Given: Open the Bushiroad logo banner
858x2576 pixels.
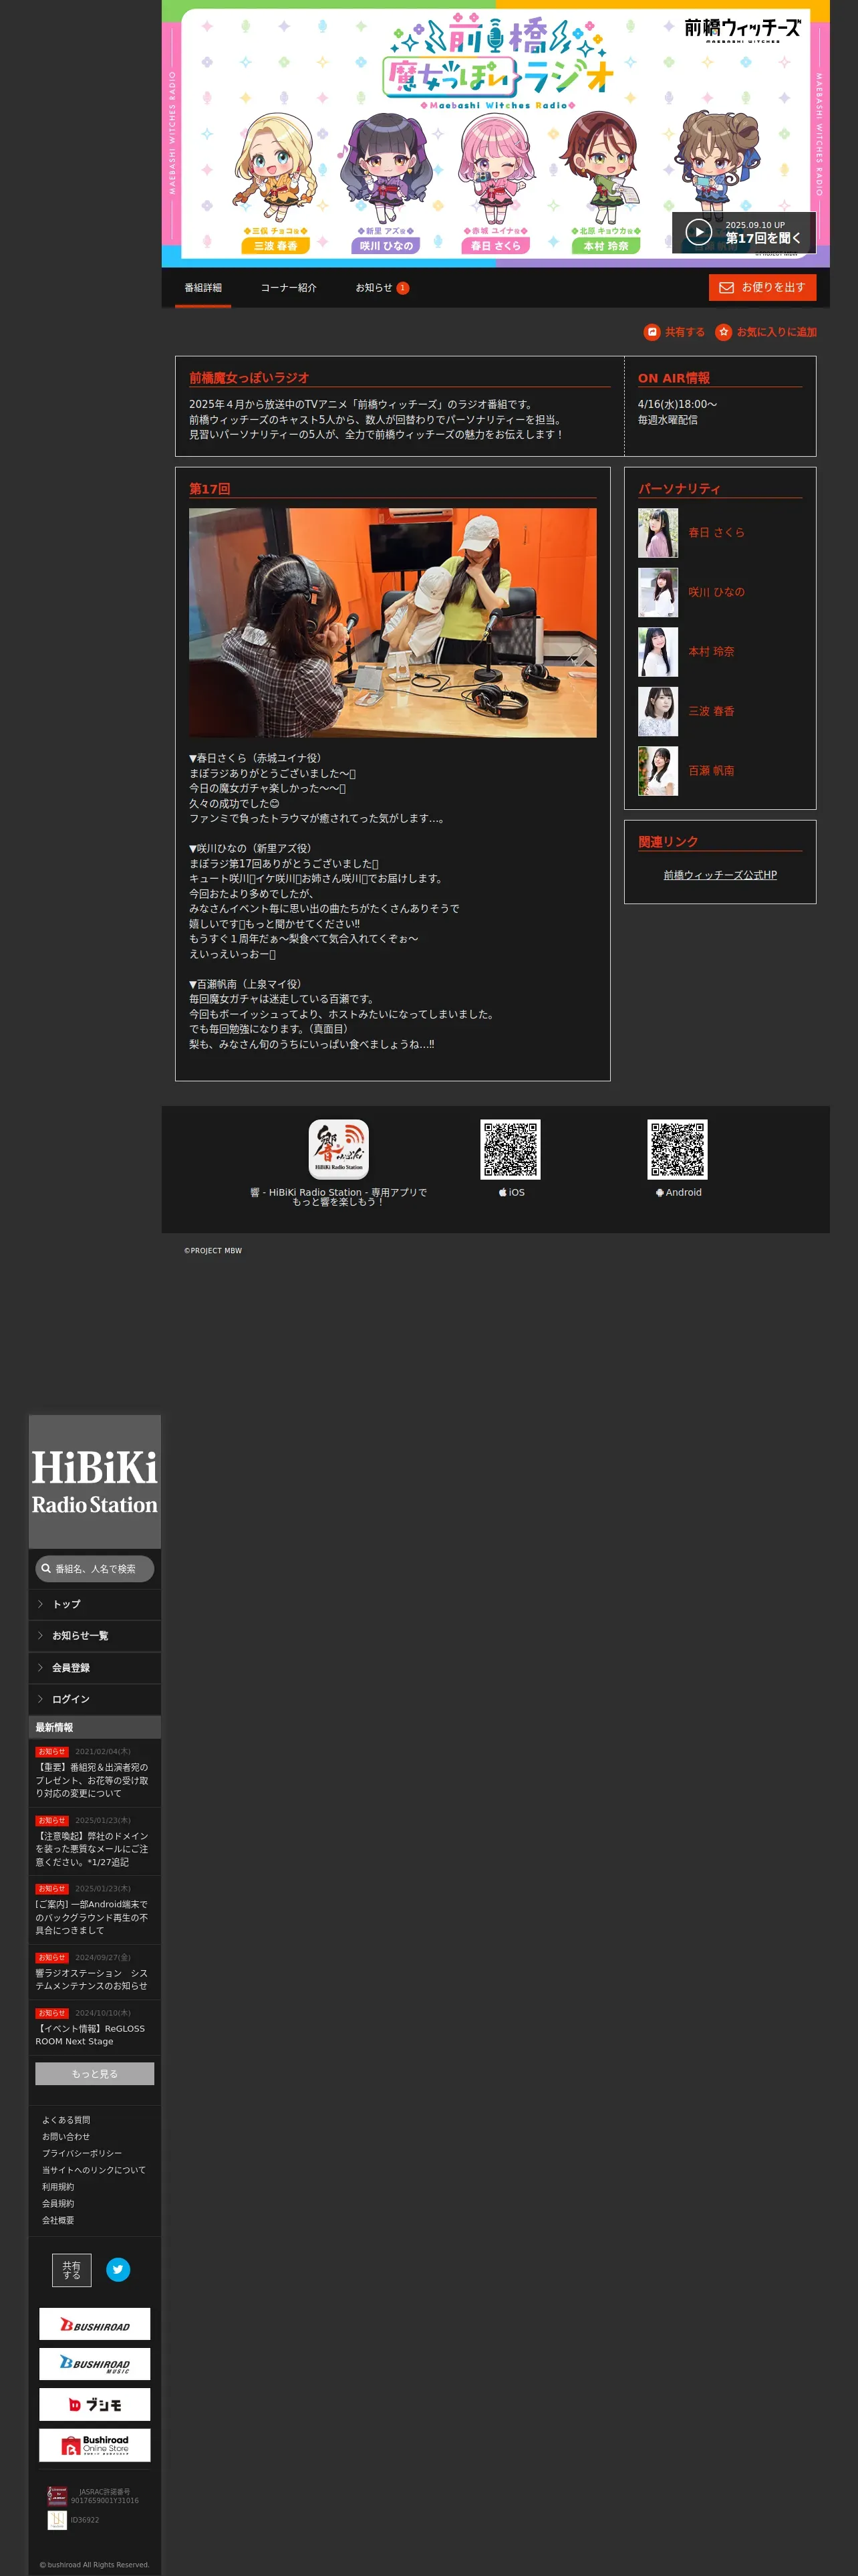Looking at the screenshot, I should pyautogui.click(x=95, y=2325).
